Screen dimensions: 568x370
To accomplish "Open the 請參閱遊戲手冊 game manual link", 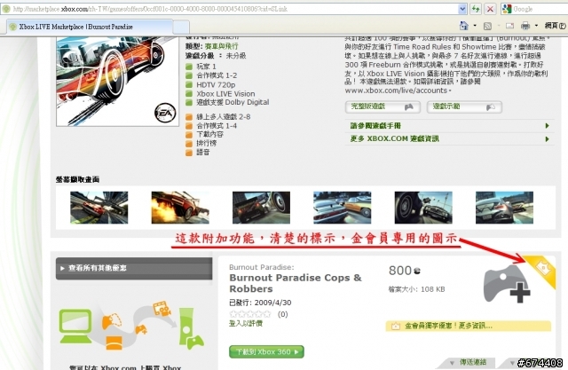I will point(375,126).
